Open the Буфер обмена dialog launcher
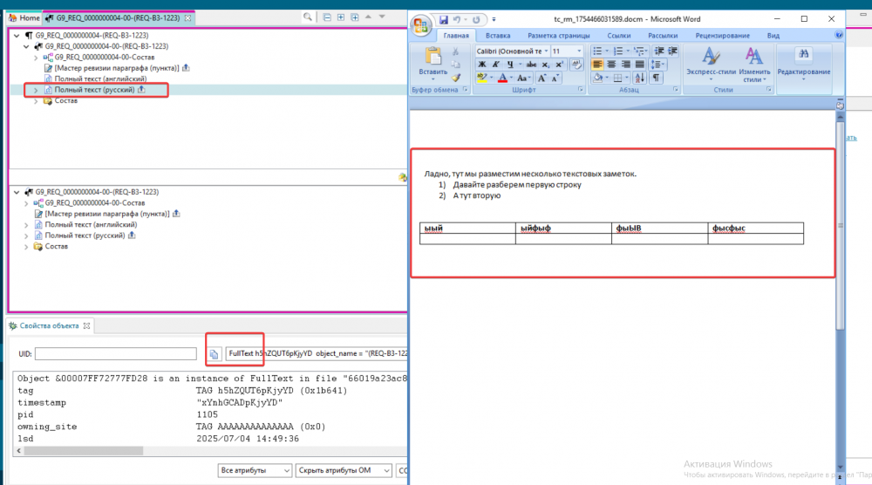Image resolution: width=872 pixels, height=485 pixels. click(465, 90)
